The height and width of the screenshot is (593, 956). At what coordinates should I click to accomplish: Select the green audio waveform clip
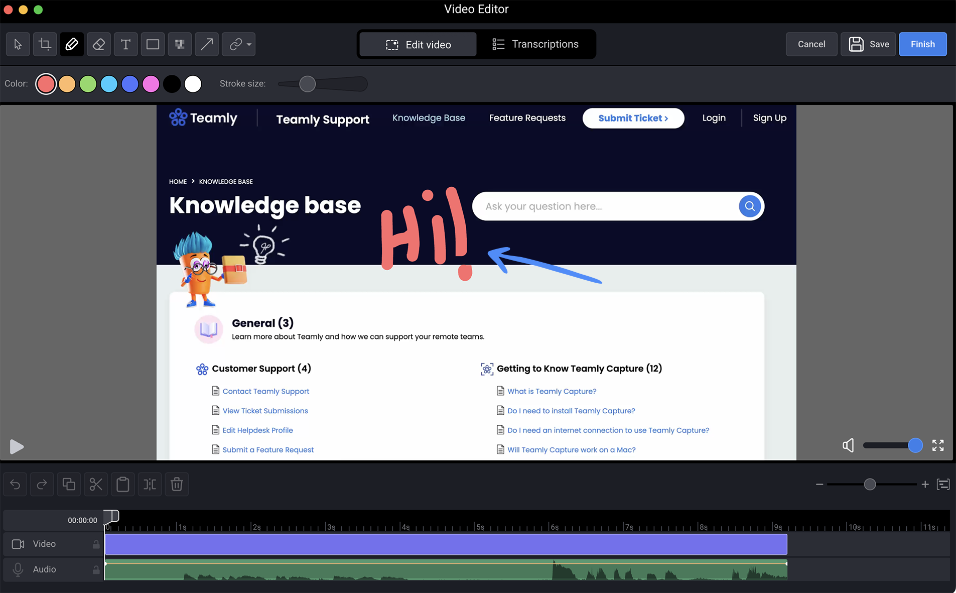pos(446,569)
